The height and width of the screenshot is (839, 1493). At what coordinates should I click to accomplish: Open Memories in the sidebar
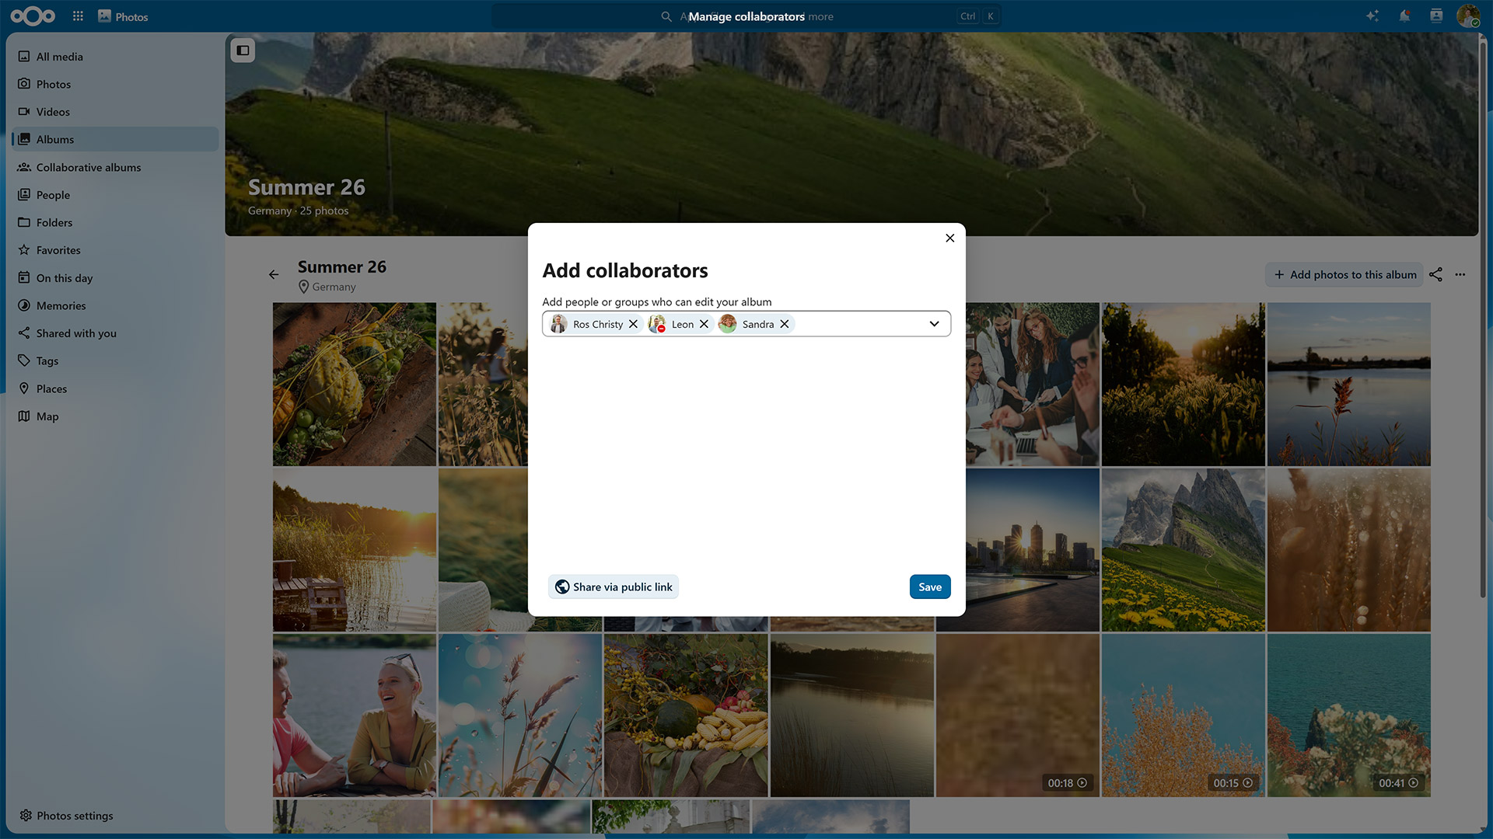click(x=115, y=305)
